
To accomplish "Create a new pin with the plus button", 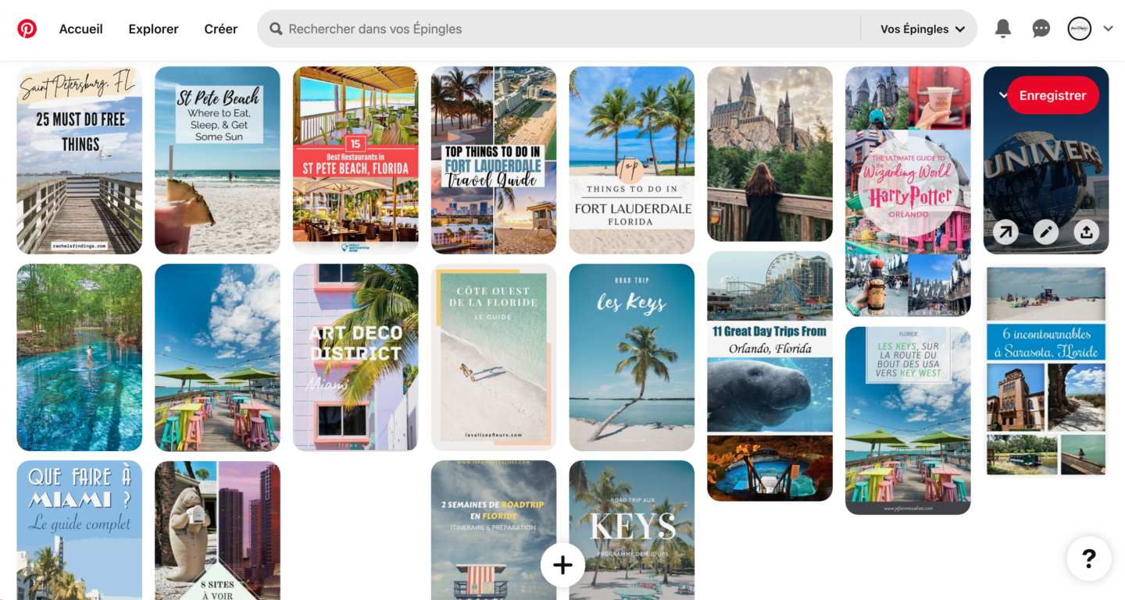I will coord(562,564).
